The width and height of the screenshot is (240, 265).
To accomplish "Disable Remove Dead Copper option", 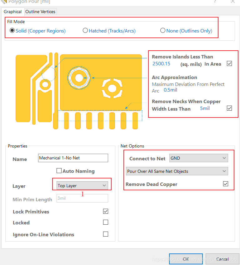I will coord(226,184).
